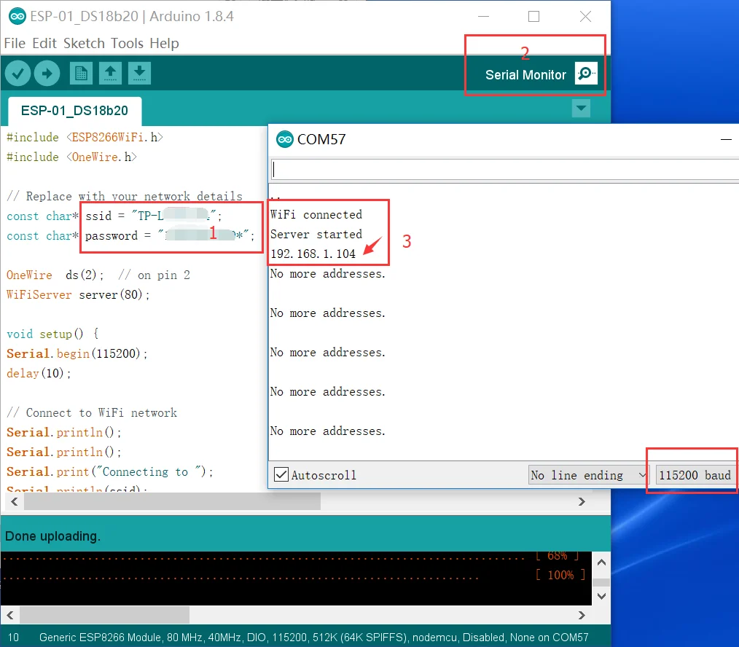The width and height of the screenshot is (739, 647).
Task: Click the '192.168.1.104' IP address line
Action: pyautogui.click(x=313, y=254)
